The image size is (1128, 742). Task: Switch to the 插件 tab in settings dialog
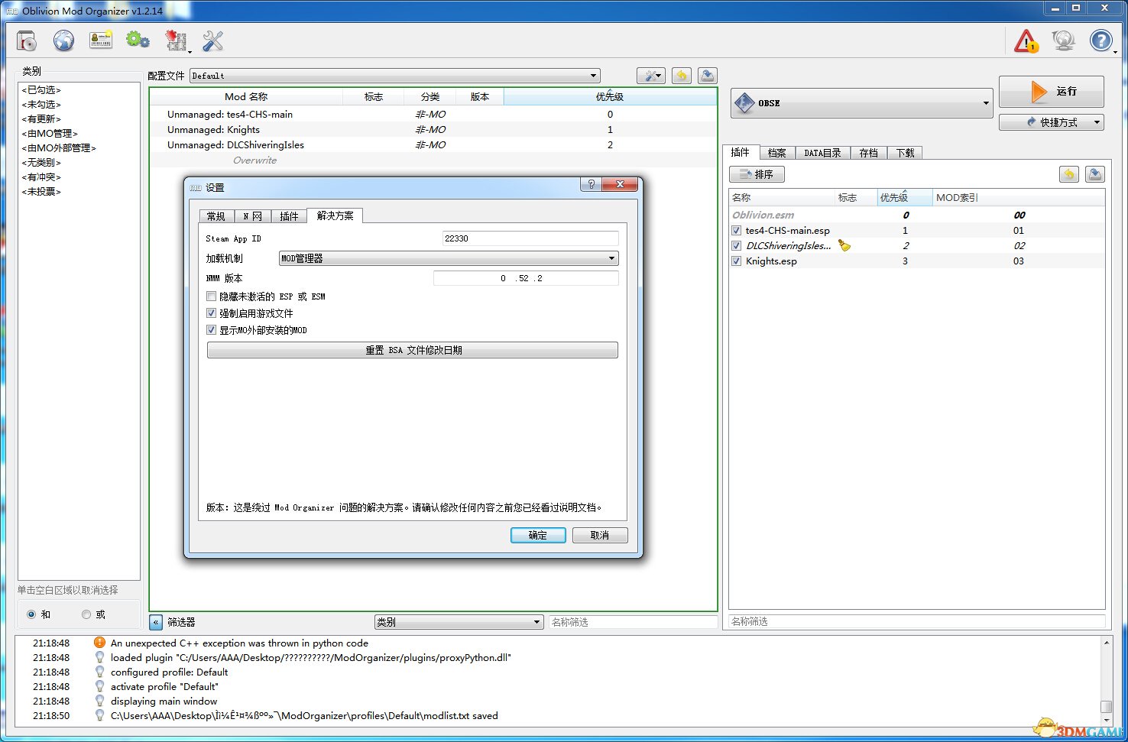point(289,216)
